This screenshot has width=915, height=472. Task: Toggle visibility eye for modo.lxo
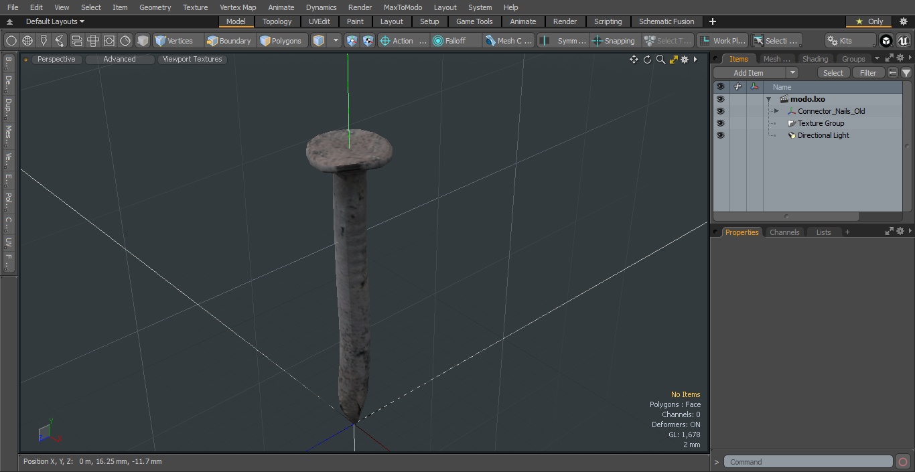[x=720, y=99]
